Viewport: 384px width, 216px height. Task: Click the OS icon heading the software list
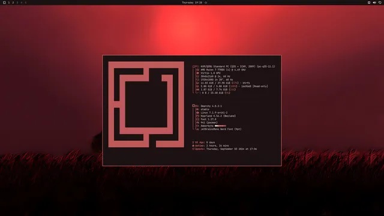click(194, 106)
